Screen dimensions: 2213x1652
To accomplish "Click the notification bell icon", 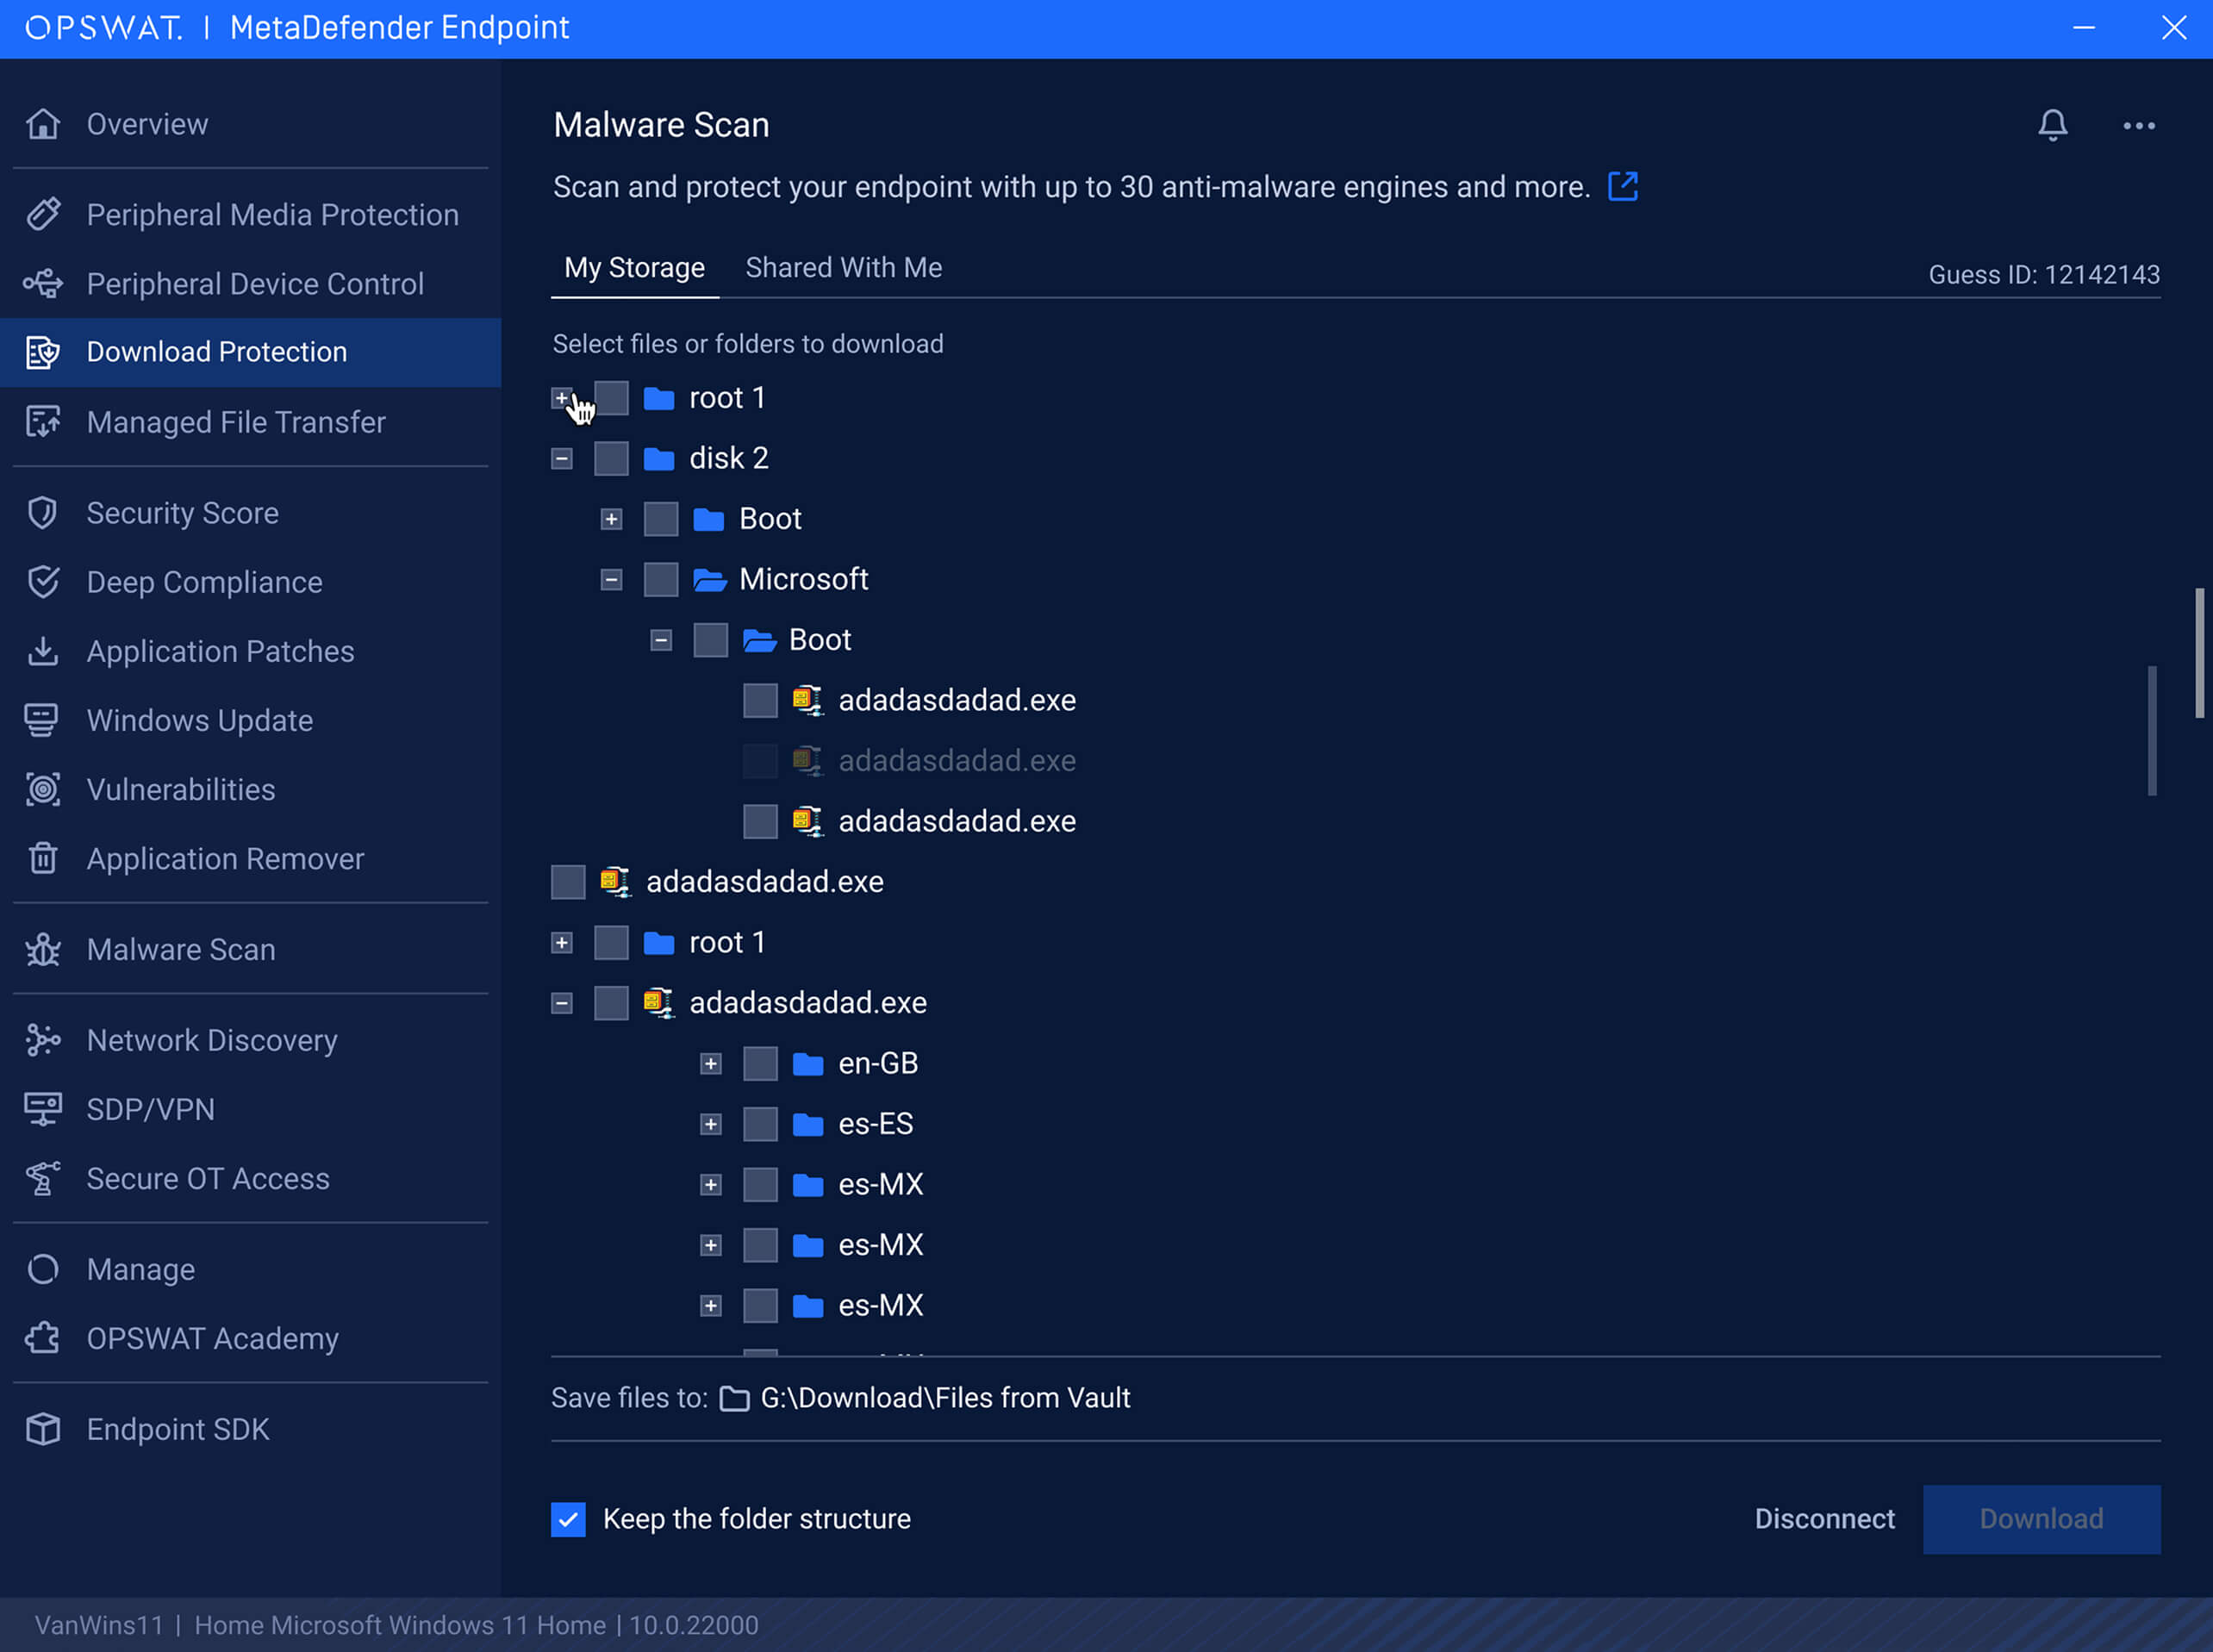I will [2052, 125].
